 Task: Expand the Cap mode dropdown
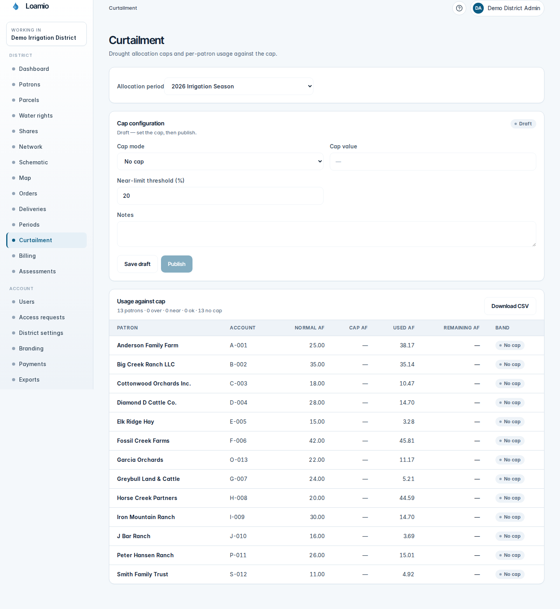pos(220,162)
